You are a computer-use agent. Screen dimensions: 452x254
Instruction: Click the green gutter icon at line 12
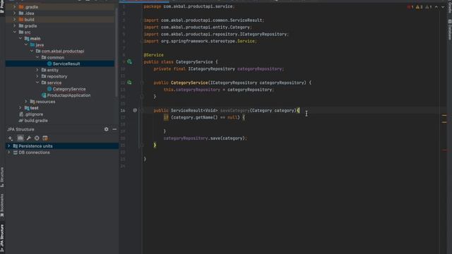(129, 83)
